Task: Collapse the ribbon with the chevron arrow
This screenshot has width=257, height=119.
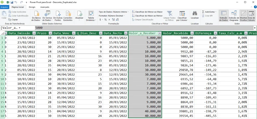Action: click(x=252, y=7)
